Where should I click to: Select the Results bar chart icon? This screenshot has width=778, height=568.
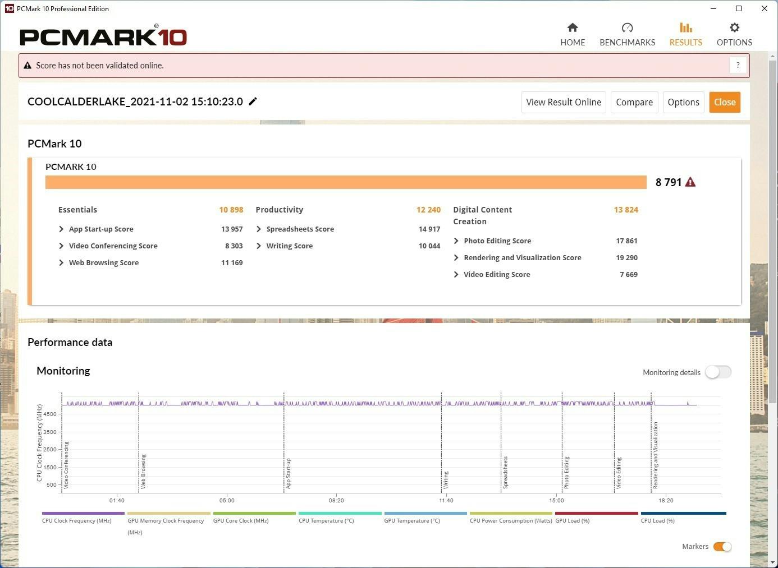(x=685, y=28)
